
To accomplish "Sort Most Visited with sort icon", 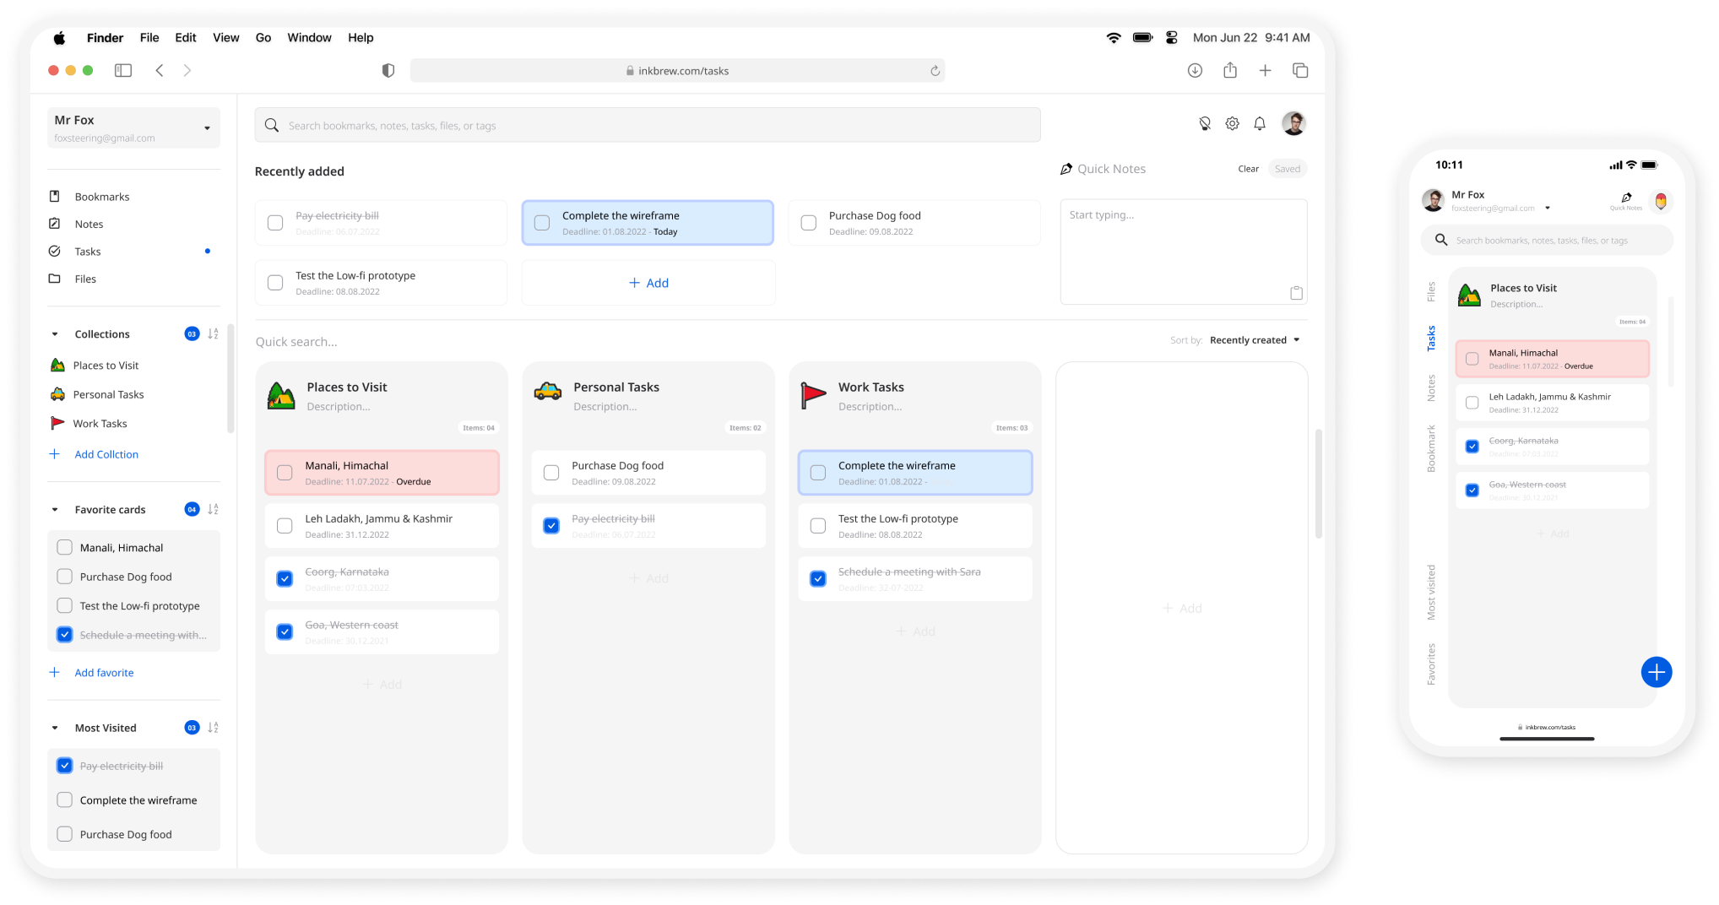I will 213,728.
